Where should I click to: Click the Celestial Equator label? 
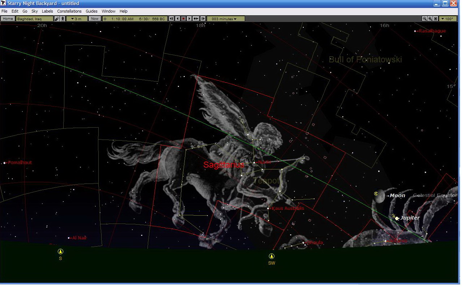(435, 195)
